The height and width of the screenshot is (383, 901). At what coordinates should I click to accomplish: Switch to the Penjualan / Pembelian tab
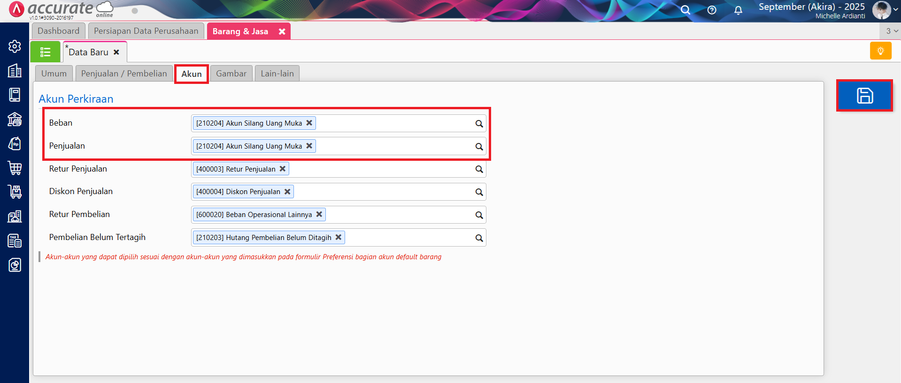[124, 74]
